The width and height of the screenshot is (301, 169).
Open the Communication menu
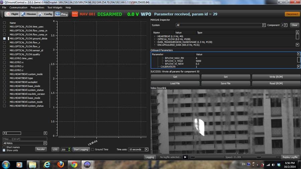pos(18,7)
